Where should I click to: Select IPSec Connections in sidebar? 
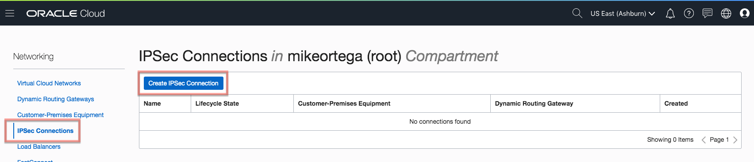pyautogui.click(x=46, y=131)
